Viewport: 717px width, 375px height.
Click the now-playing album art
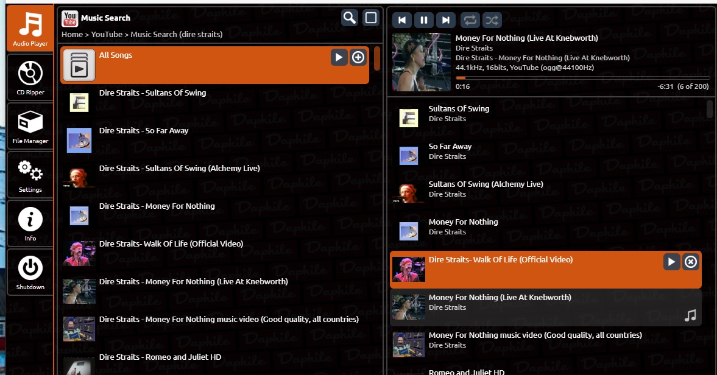pyautogui.click(x=421, y=62)
